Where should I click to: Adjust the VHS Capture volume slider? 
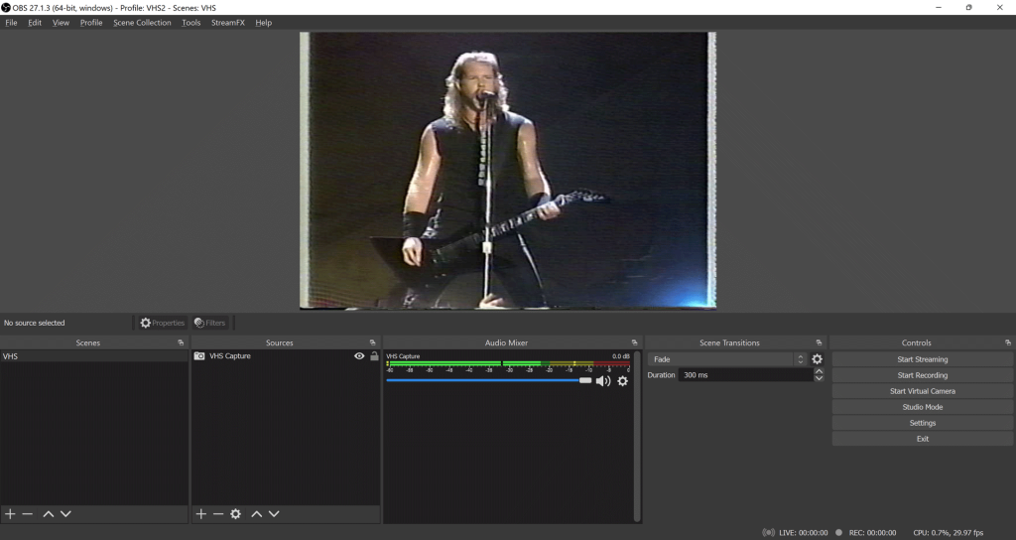tap(585, 380)
